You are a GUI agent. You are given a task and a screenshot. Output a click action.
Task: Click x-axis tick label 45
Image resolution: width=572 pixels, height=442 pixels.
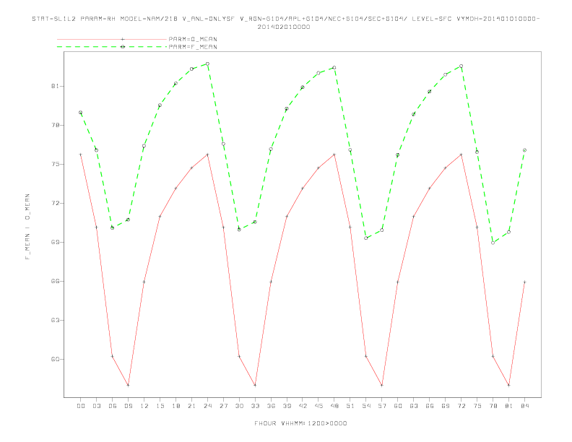[x=318, y=406]
